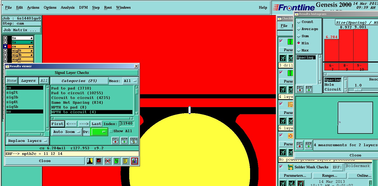The image size is (378, 186).
Task: Open the Replace layers dropdown
Action: pyautogui.click(x=27, y=141)
